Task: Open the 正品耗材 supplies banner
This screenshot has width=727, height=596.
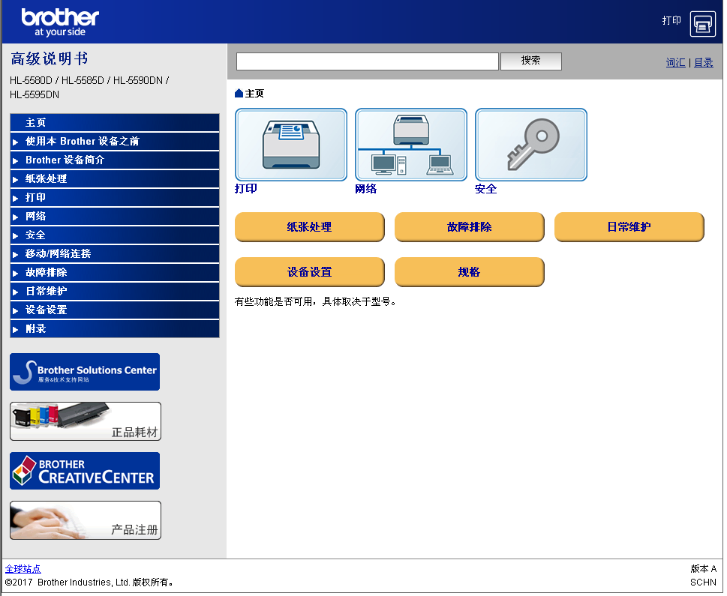Action: 86,421
